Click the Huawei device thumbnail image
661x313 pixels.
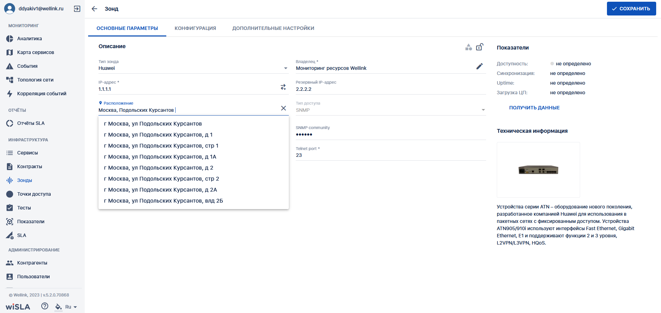click(x=538, y=170)
